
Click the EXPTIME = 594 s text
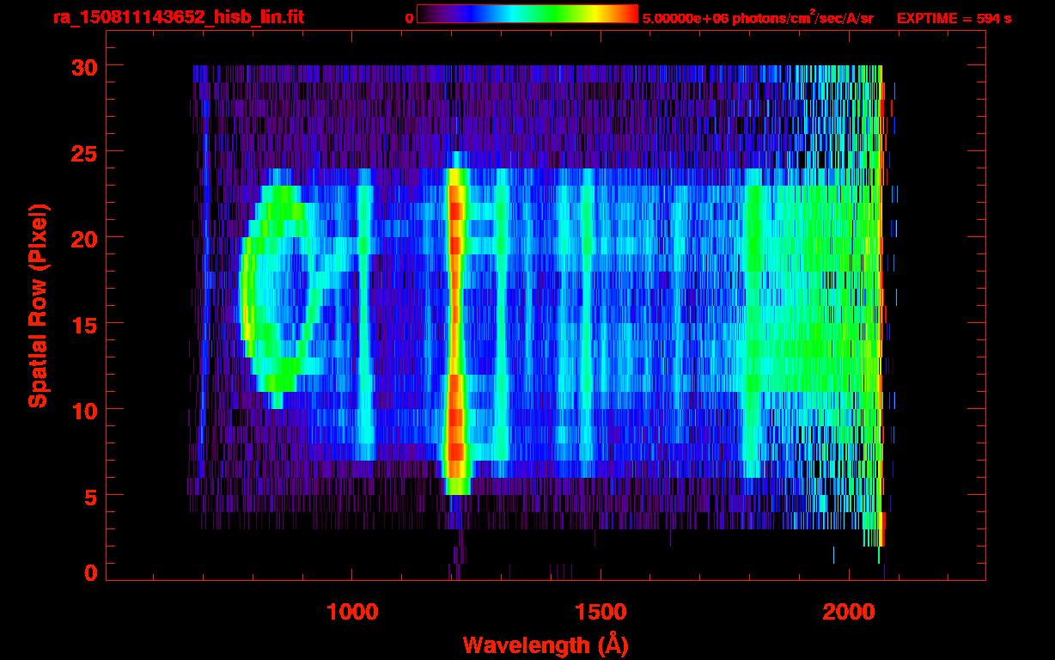(x=954, y=18)
